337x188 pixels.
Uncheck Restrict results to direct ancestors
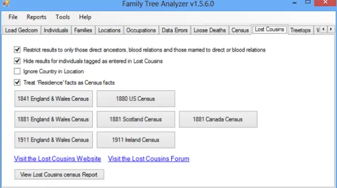click(x=17, y=50)
